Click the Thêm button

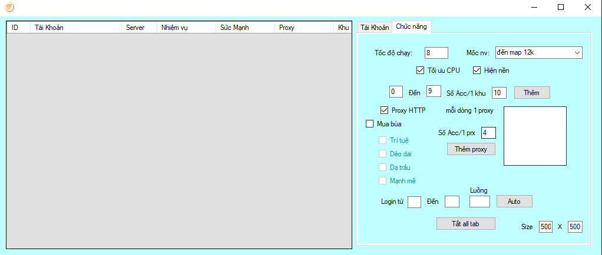coord(532,93)
